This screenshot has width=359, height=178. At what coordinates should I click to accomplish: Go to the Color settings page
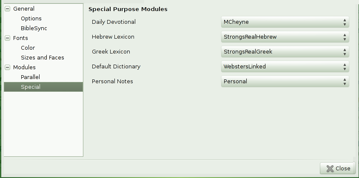point(28,48)
